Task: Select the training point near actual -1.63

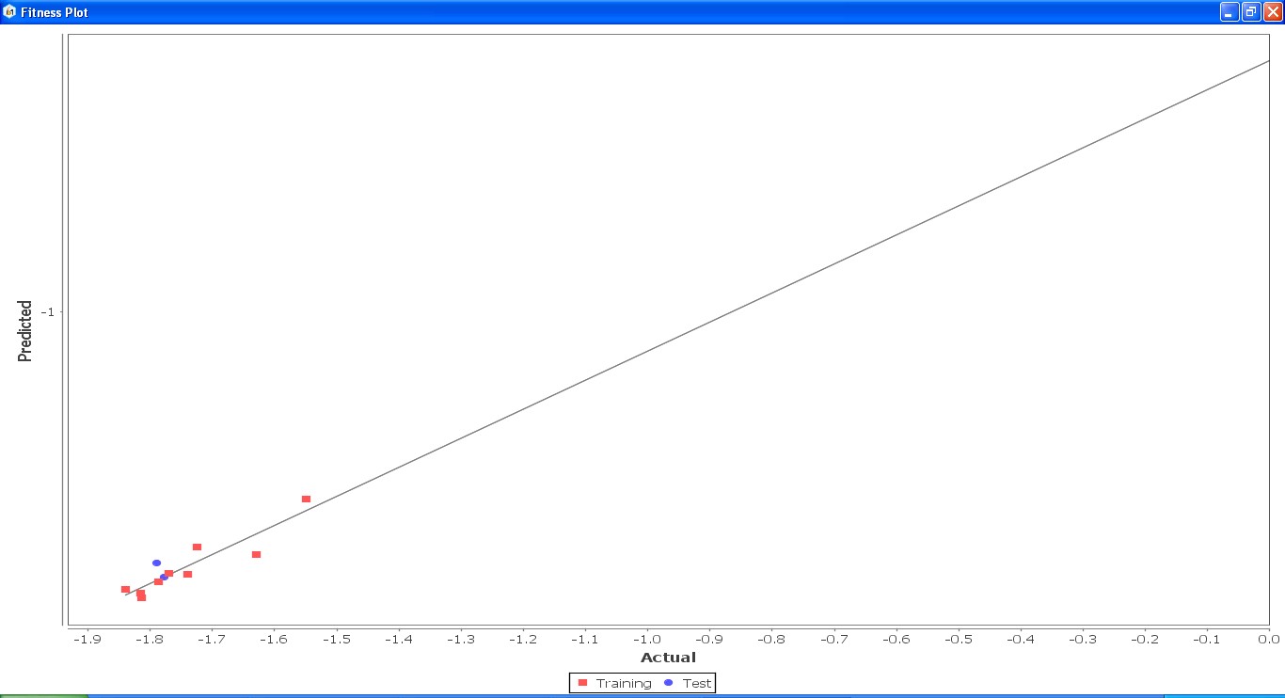Action: 256,554
